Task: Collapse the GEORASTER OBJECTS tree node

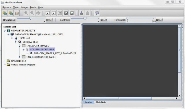Action: click(x=5, y=31)
